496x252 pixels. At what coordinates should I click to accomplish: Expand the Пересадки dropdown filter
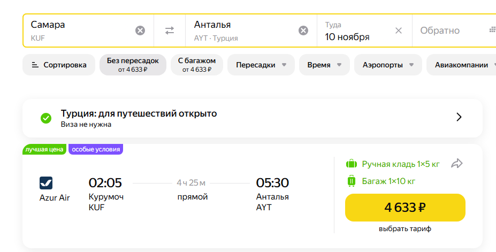[x=261, y=65]
